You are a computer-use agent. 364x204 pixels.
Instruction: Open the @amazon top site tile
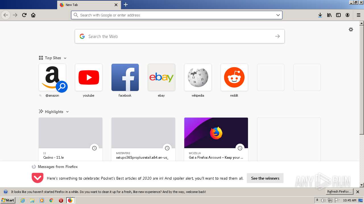(x=52, y=77)
